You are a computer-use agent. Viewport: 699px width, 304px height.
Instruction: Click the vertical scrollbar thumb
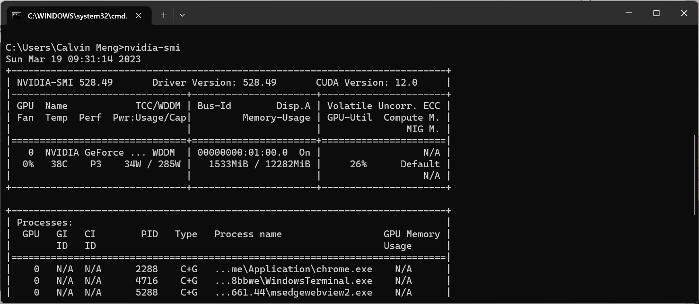(694, 175)
